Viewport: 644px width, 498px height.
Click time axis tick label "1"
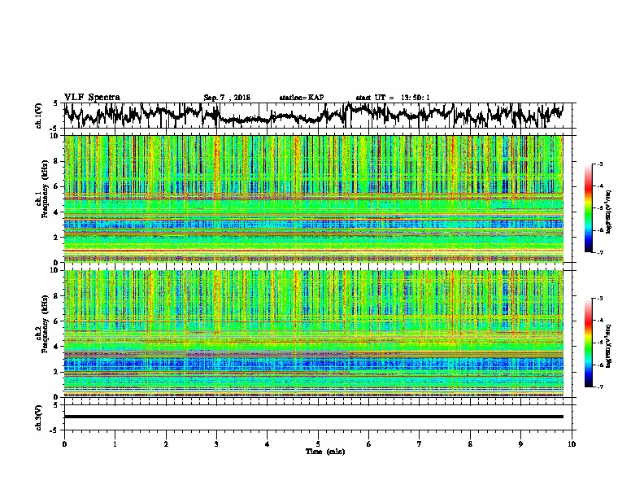click(115, 444)
